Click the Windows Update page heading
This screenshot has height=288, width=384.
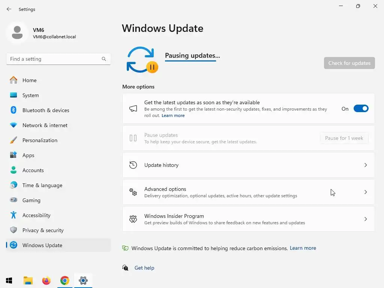pos(163,28)
